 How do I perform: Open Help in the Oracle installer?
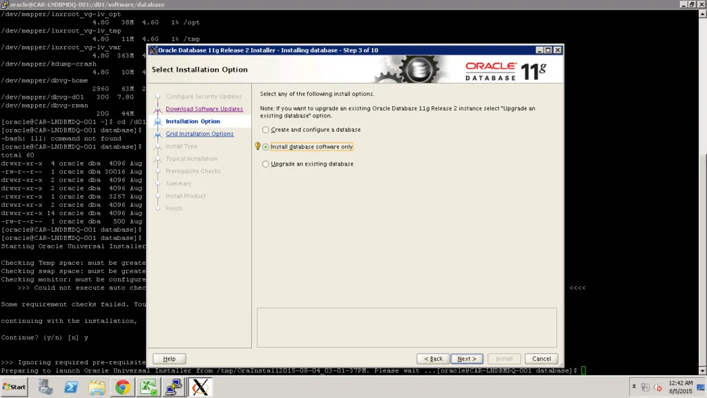point(169,359)
